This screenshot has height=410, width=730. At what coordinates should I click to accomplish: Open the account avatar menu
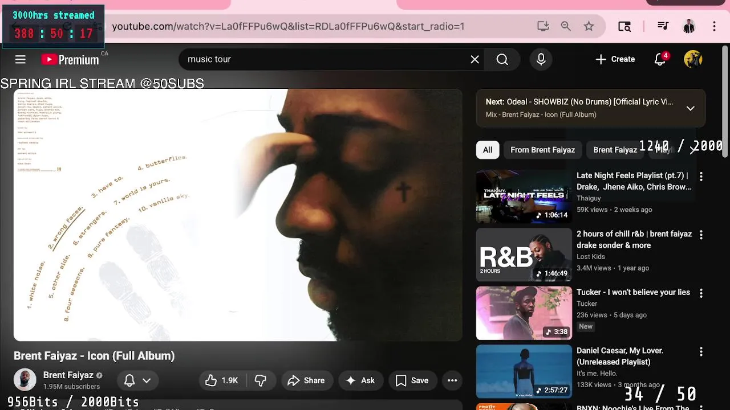tap(693, 59)
